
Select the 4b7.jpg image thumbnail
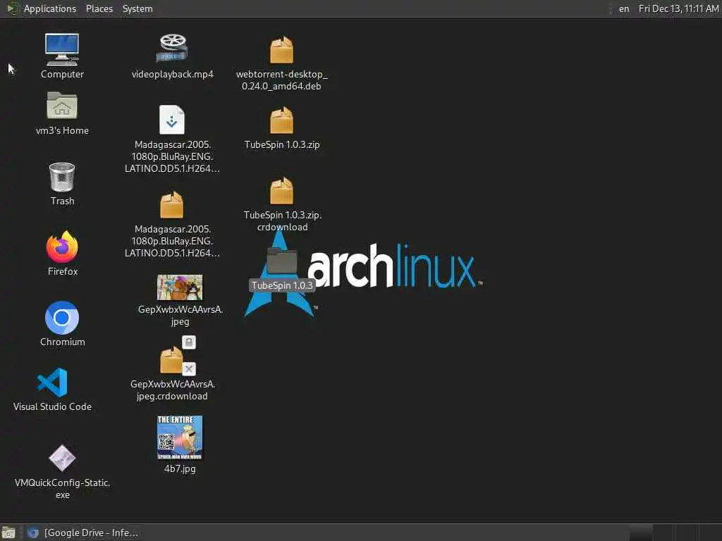(x=180, y=437)
